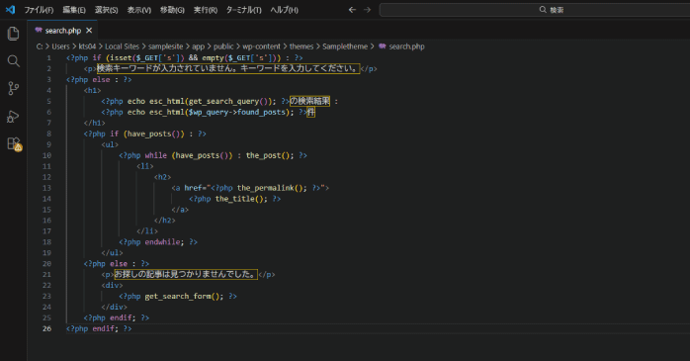Click the closing </h1> tag on line 7
690x361 pixels.
94,123
